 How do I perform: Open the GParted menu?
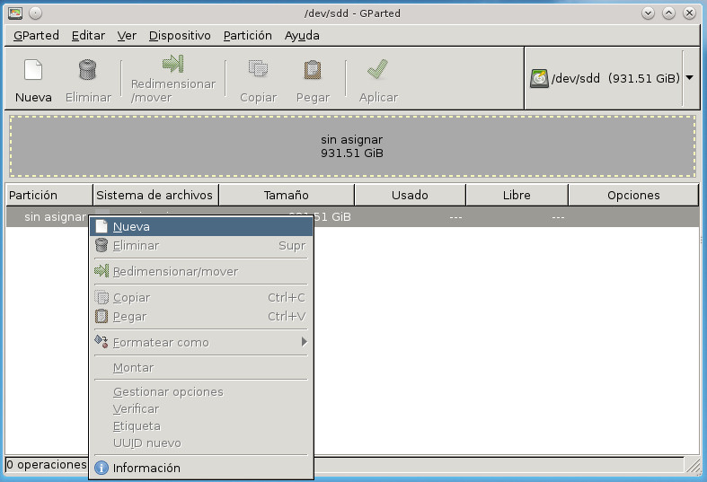coord(36,36)
